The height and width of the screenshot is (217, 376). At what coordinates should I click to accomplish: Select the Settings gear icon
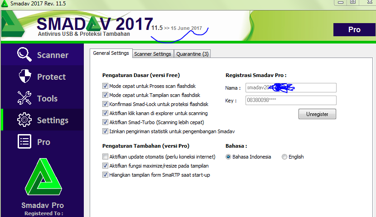(24, 120)
